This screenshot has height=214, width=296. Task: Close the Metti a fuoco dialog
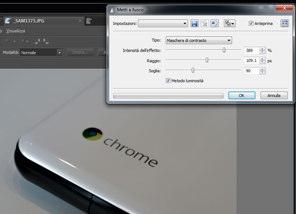[284, 8]
